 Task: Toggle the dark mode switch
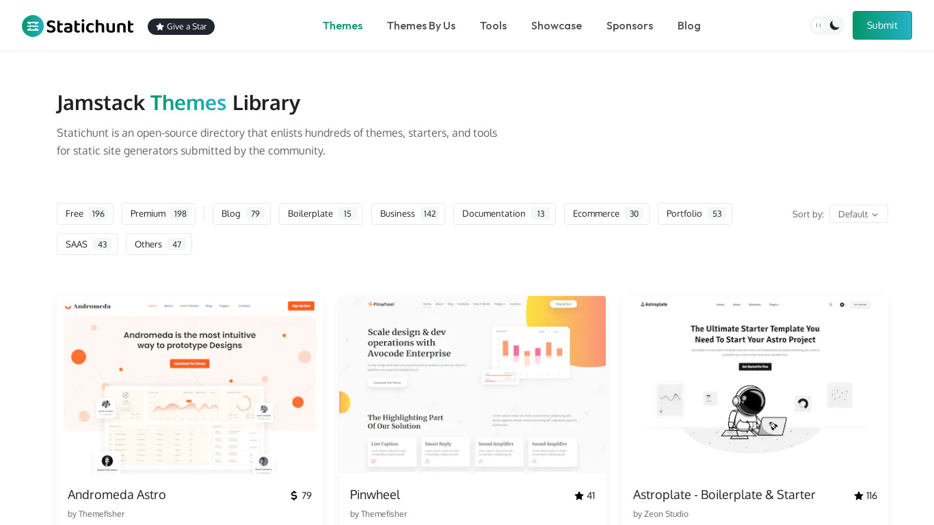(x=827, y=25)
